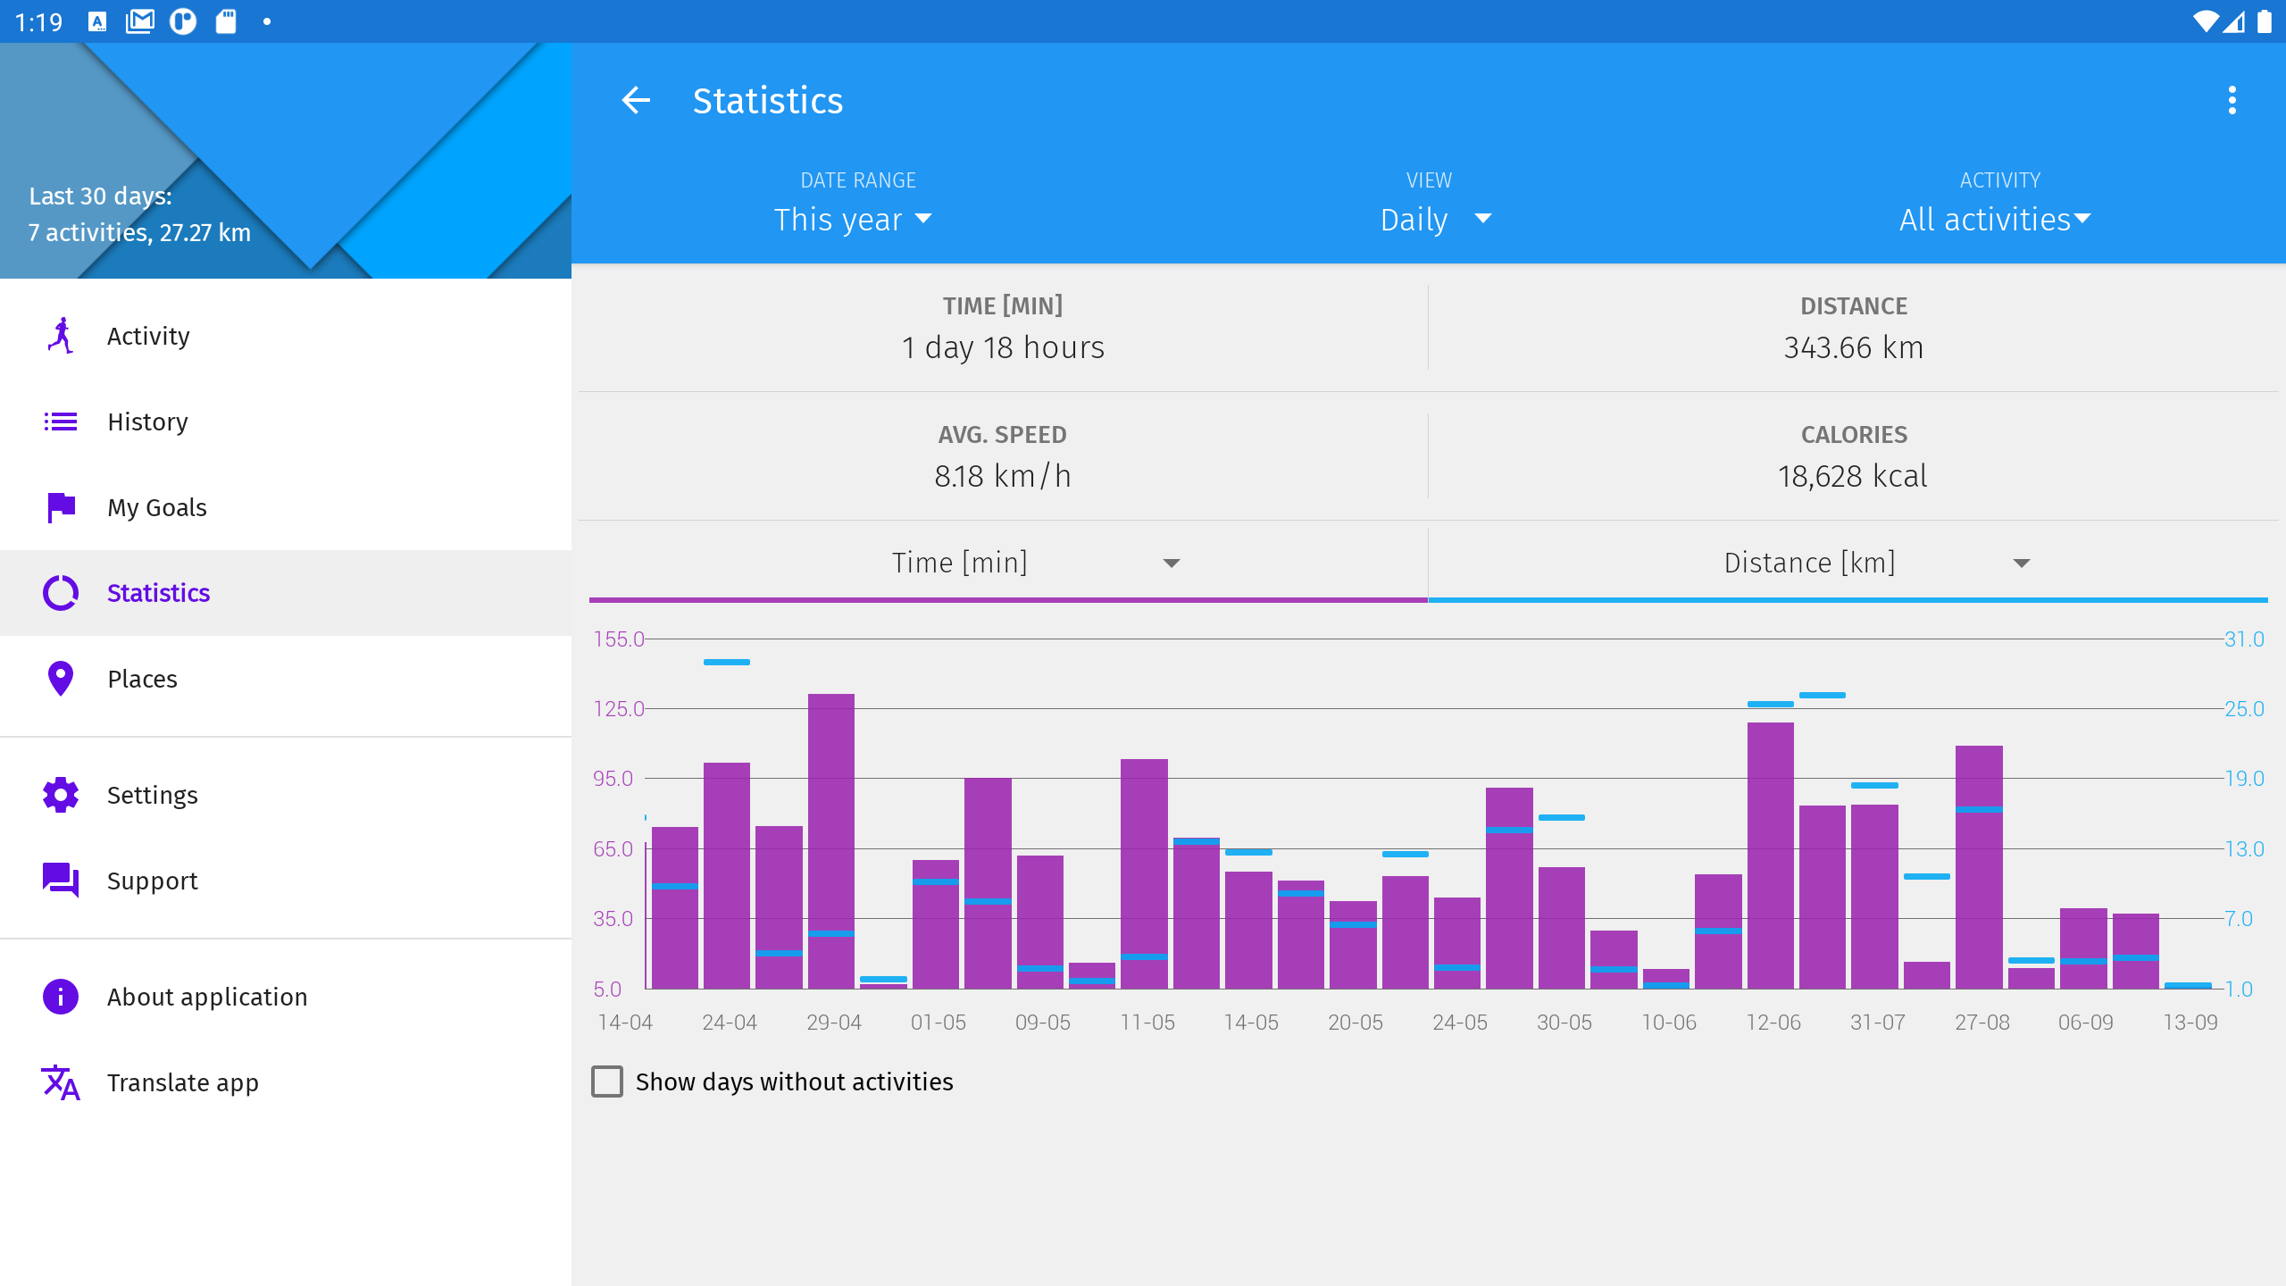
Task: Click the Settings gear icon
Action: pyautogui.click(x=61, y=795)
